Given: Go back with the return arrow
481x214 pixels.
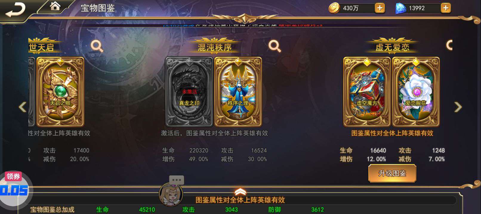Looking at the screenshot, I should point(15,10).
